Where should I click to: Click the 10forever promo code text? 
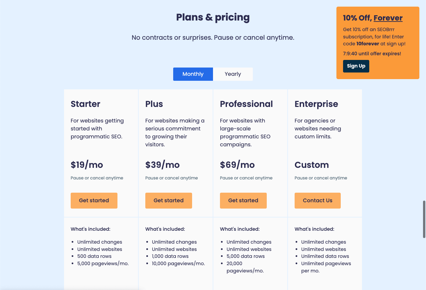[368, 44]
